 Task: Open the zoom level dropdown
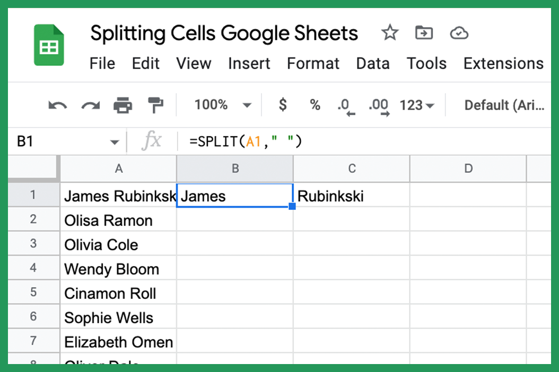coord(221,104)
